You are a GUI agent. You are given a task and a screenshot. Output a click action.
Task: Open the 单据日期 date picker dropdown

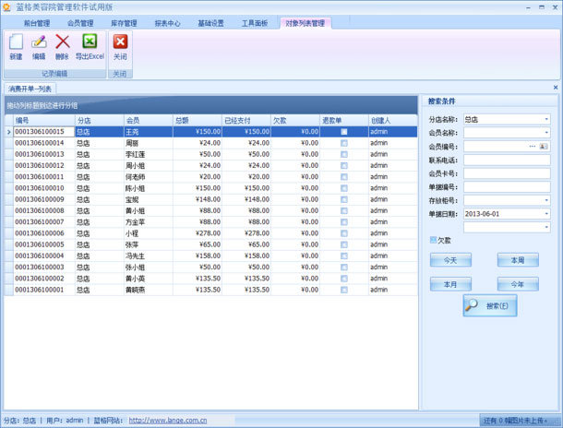click(546, 213)
